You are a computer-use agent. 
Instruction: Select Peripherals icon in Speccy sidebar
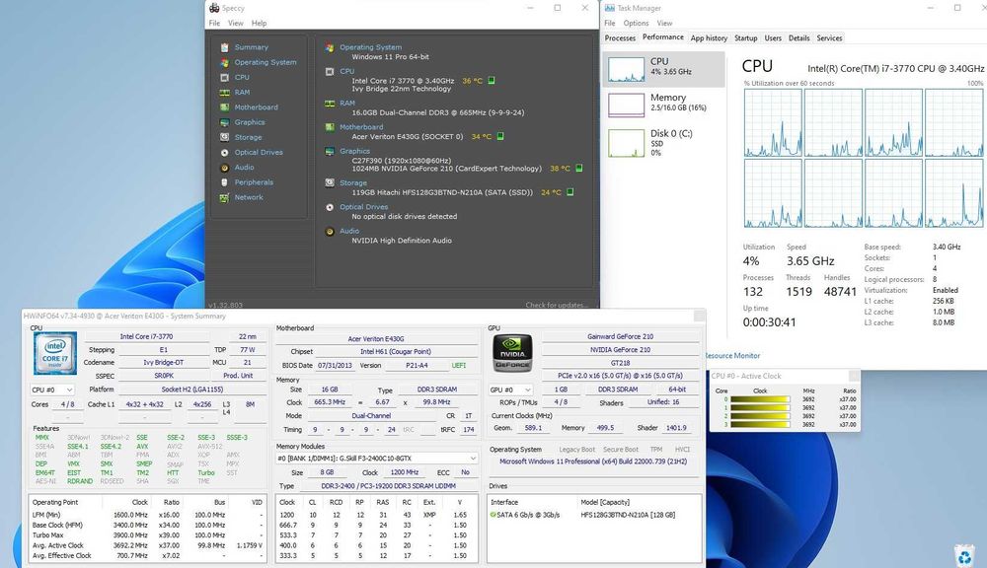pyautogui.click(x=225, y=182)
